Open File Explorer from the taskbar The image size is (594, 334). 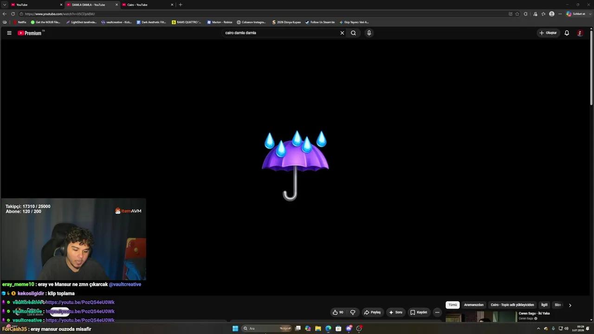click(x=318, y=328)
